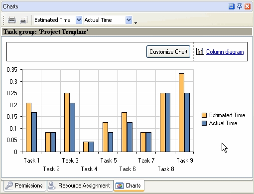Viewport: 254px width, 194px height.
Task: Click the pie chart icon on Charts tab
Action: click(x=120, y=186)
